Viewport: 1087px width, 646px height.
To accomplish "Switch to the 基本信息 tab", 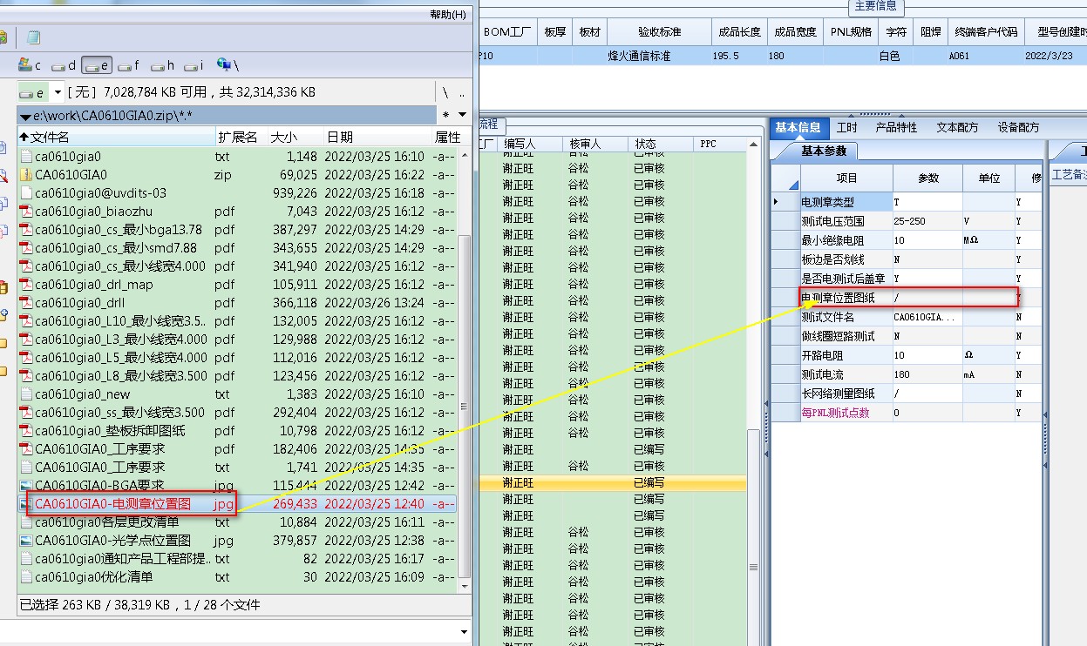I will (798, 128).
